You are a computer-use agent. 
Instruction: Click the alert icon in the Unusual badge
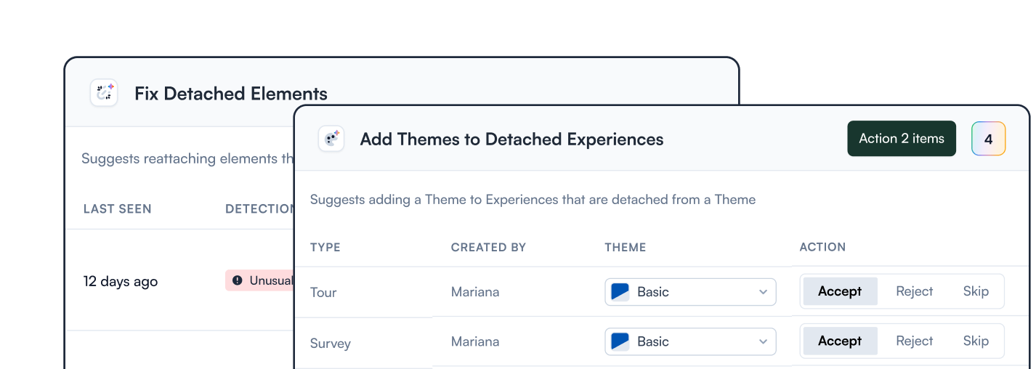[238, 280]
